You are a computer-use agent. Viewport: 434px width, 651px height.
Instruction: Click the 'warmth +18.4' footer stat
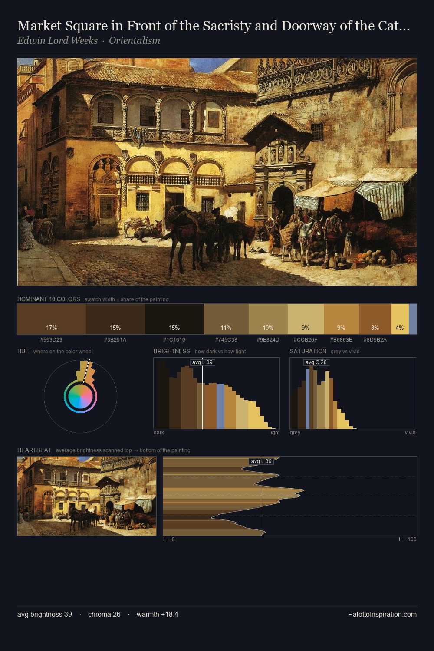tap(157, 614)
